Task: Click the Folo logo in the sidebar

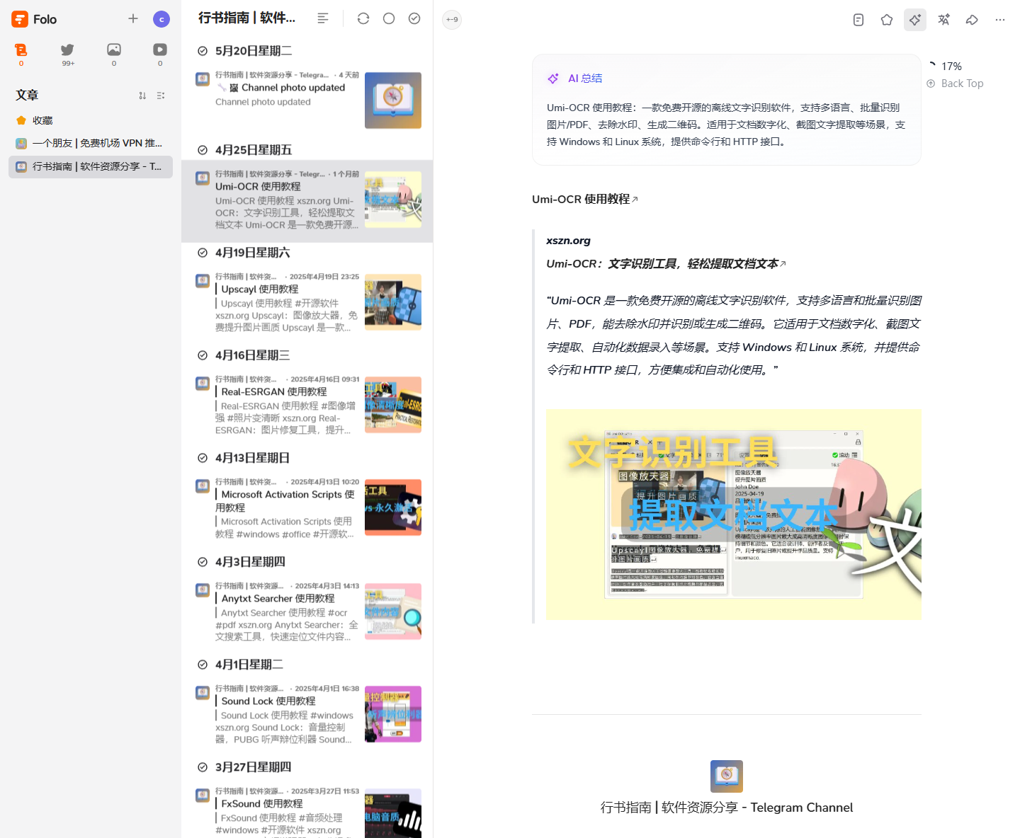Action: [20, 19]
